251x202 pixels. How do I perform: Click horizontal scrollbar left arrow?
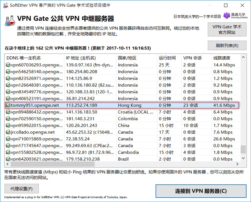pos(8,164)
